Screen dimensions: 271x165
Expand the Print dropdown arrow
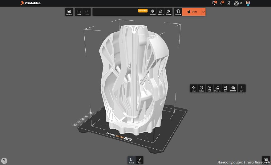tap(204, 12)
